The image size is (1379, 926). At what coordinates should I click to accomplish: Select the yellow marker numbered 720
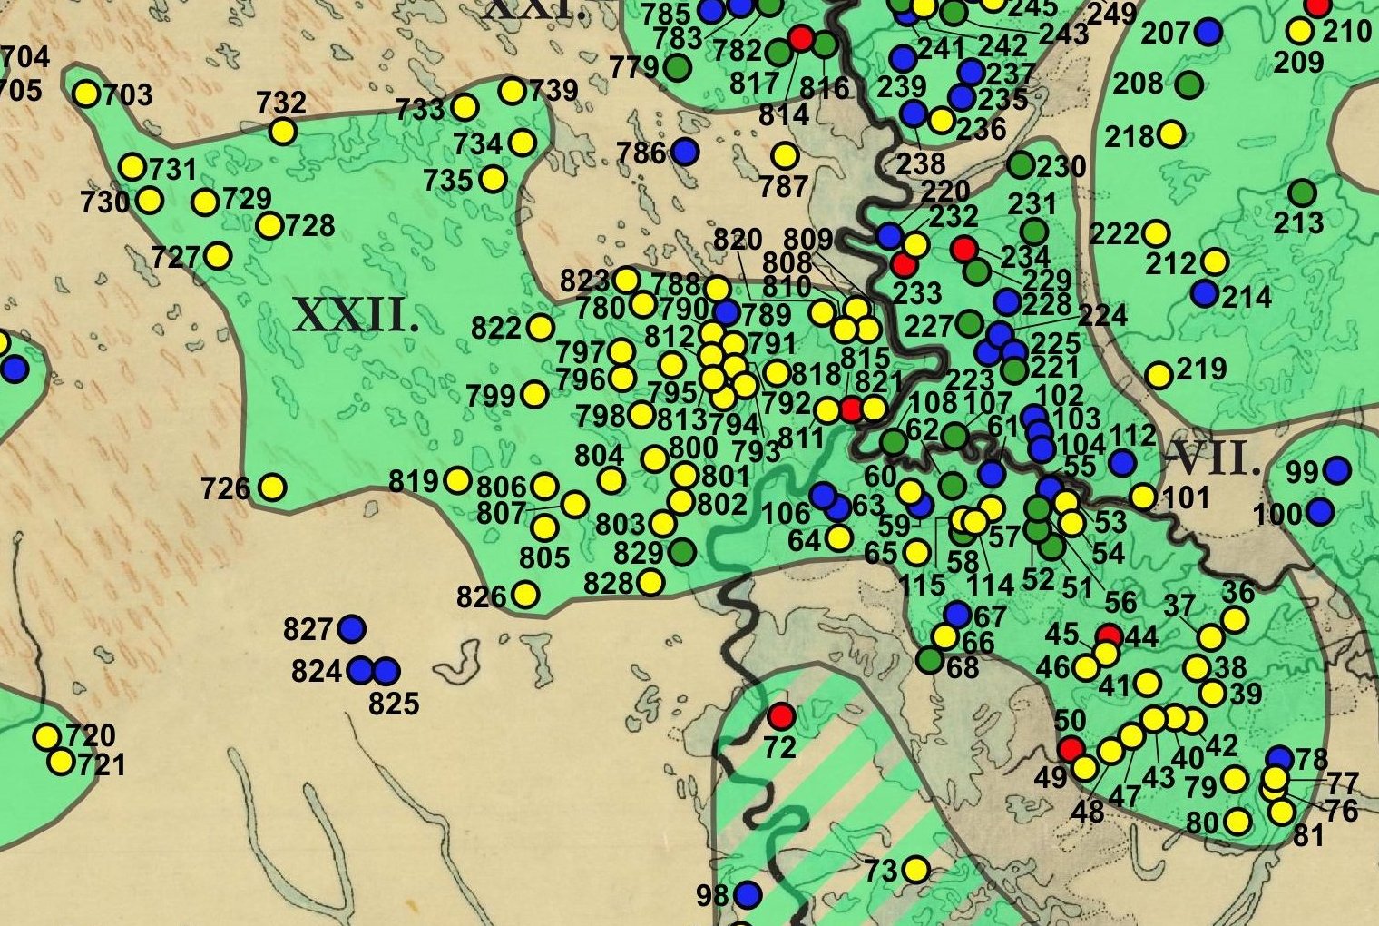pyautogui.click(x=46, y=736)
